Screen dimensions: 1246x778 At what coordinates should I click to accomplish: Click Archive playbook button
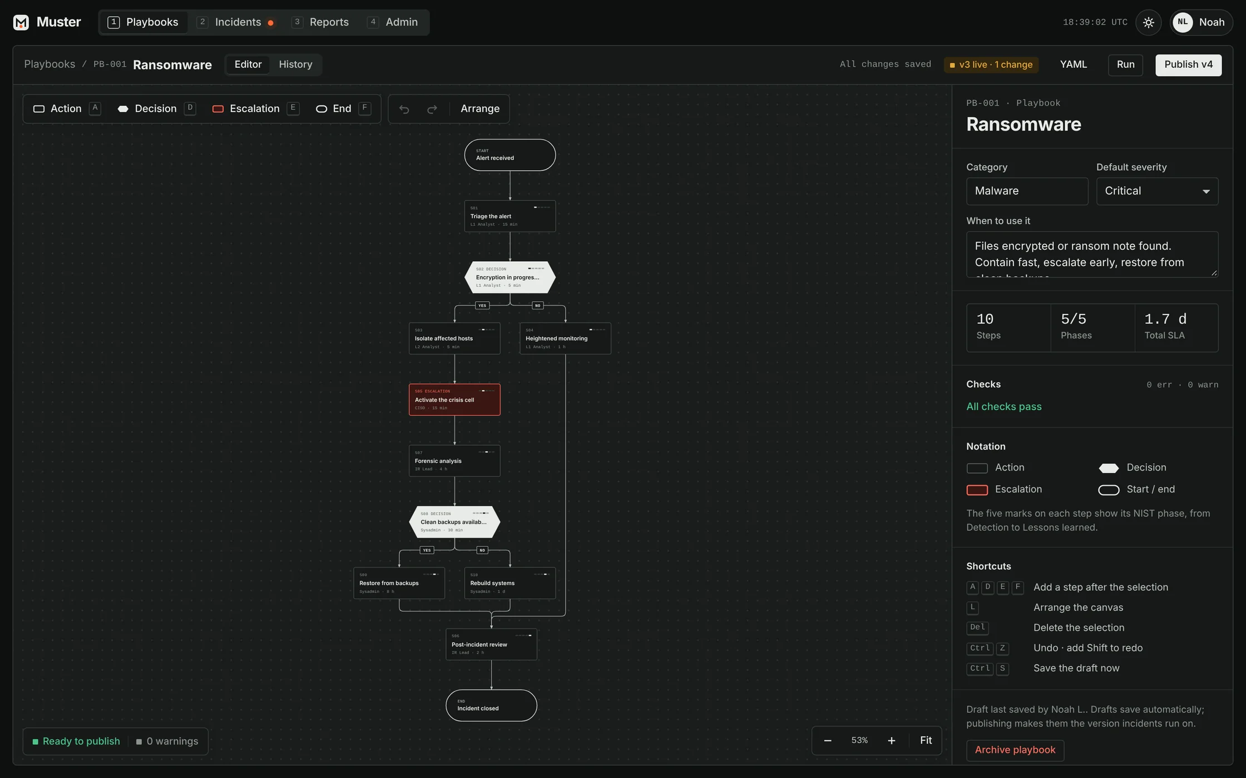1015,750
